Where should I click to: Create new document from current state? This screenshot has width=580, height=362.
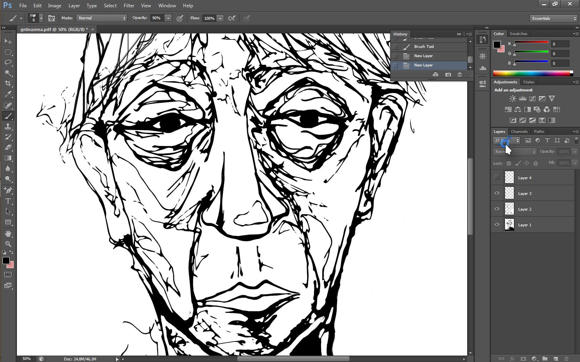[x=435, y=74]
